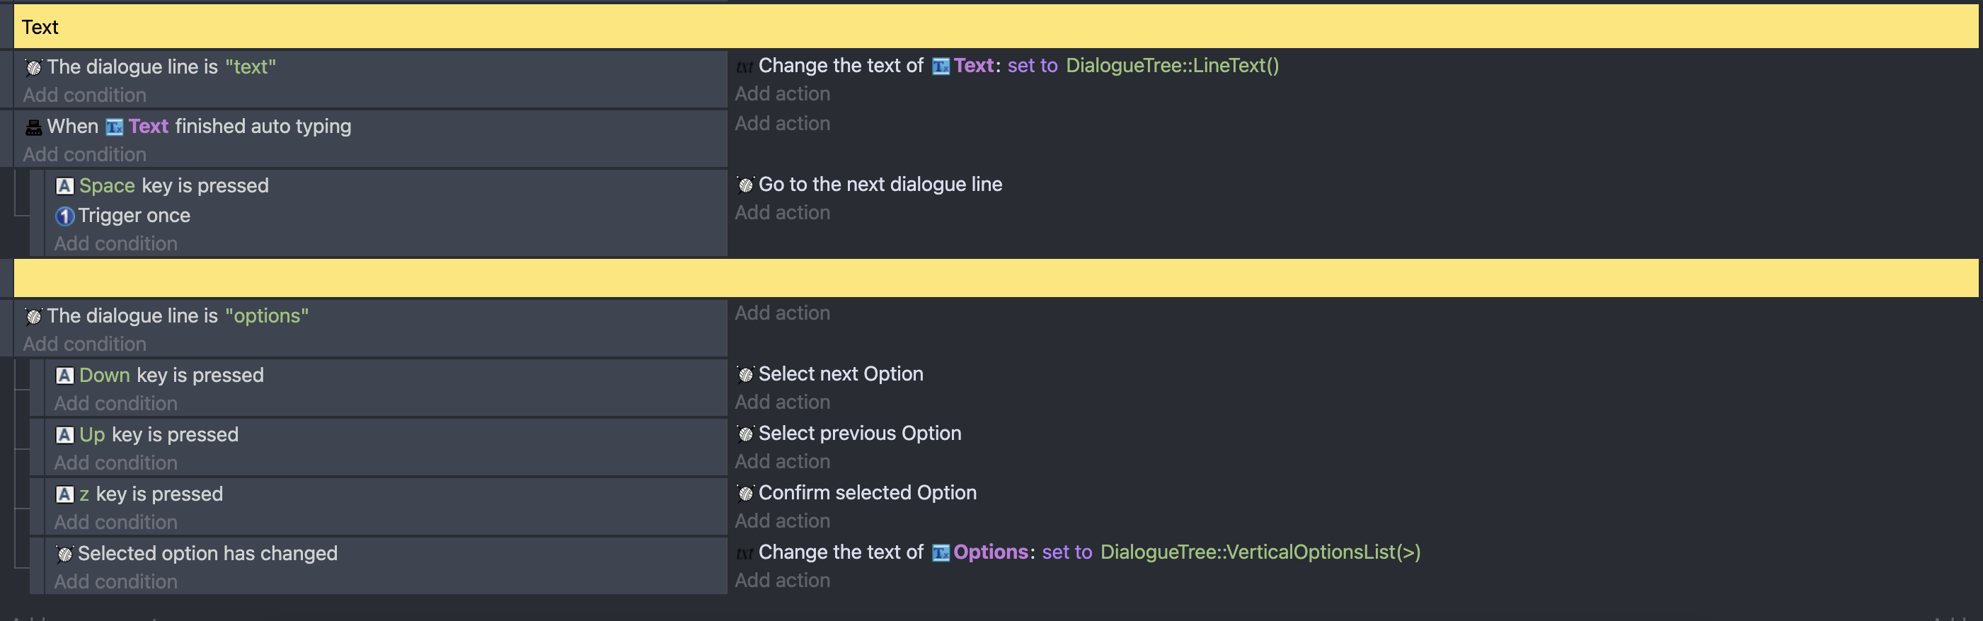Add action under 'Select next Option'
The height and width of the screenshot is (621, 1983).
(782, 402)
